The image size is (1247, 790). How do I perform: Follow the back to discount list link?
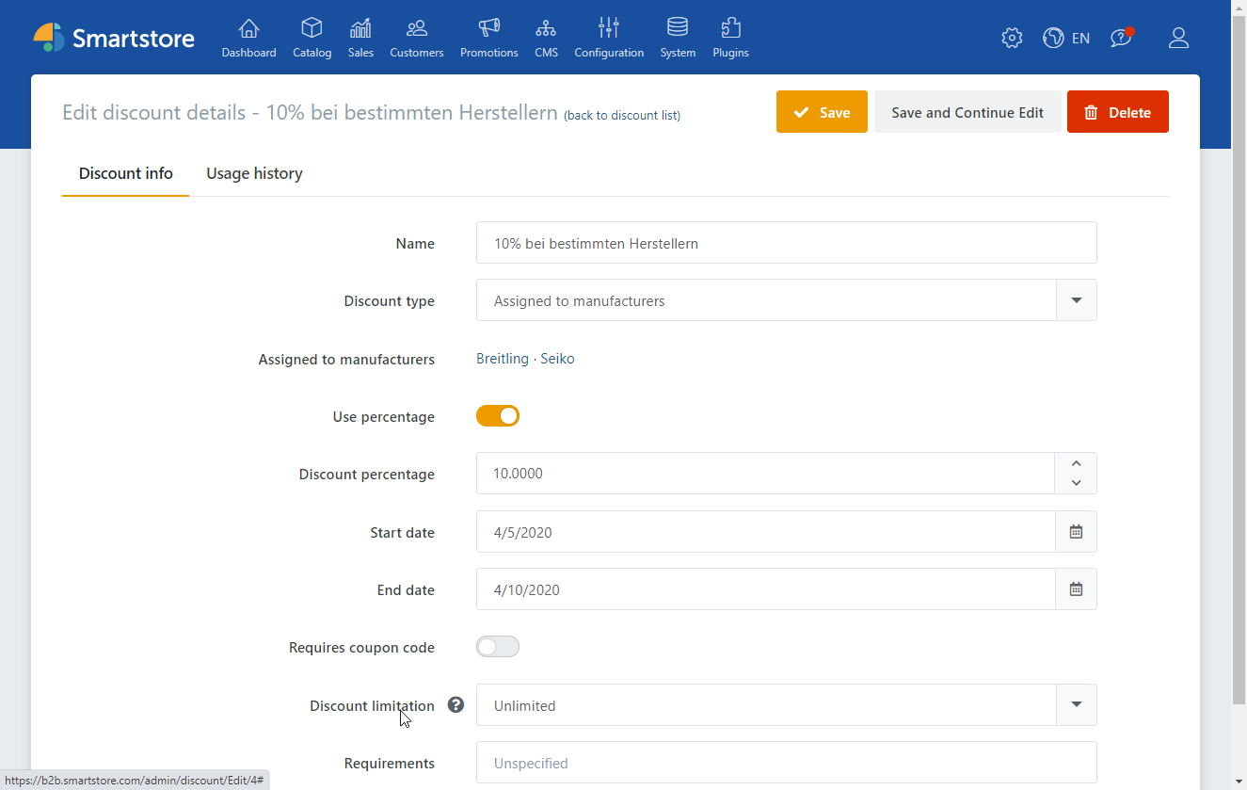tap(622, 116)
